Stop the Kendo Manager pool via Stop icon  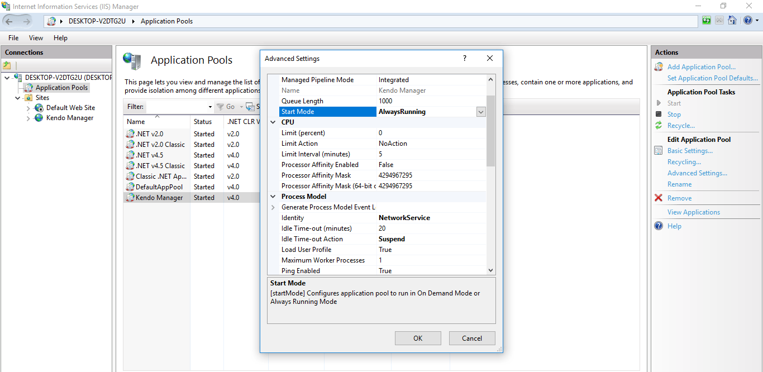tap(660, 114)
